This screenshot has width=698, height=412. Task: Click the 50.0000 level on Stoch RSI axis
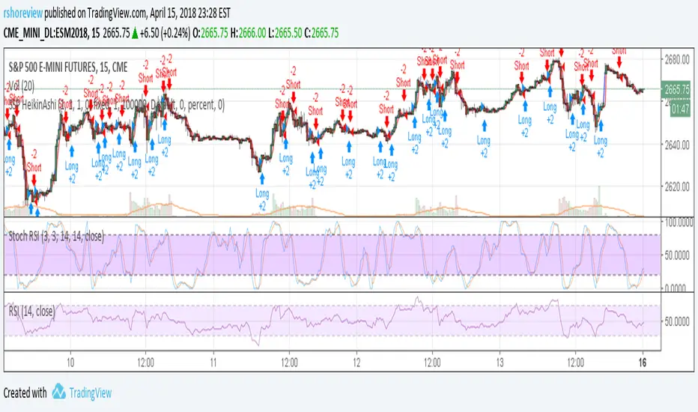coord(679,255)
